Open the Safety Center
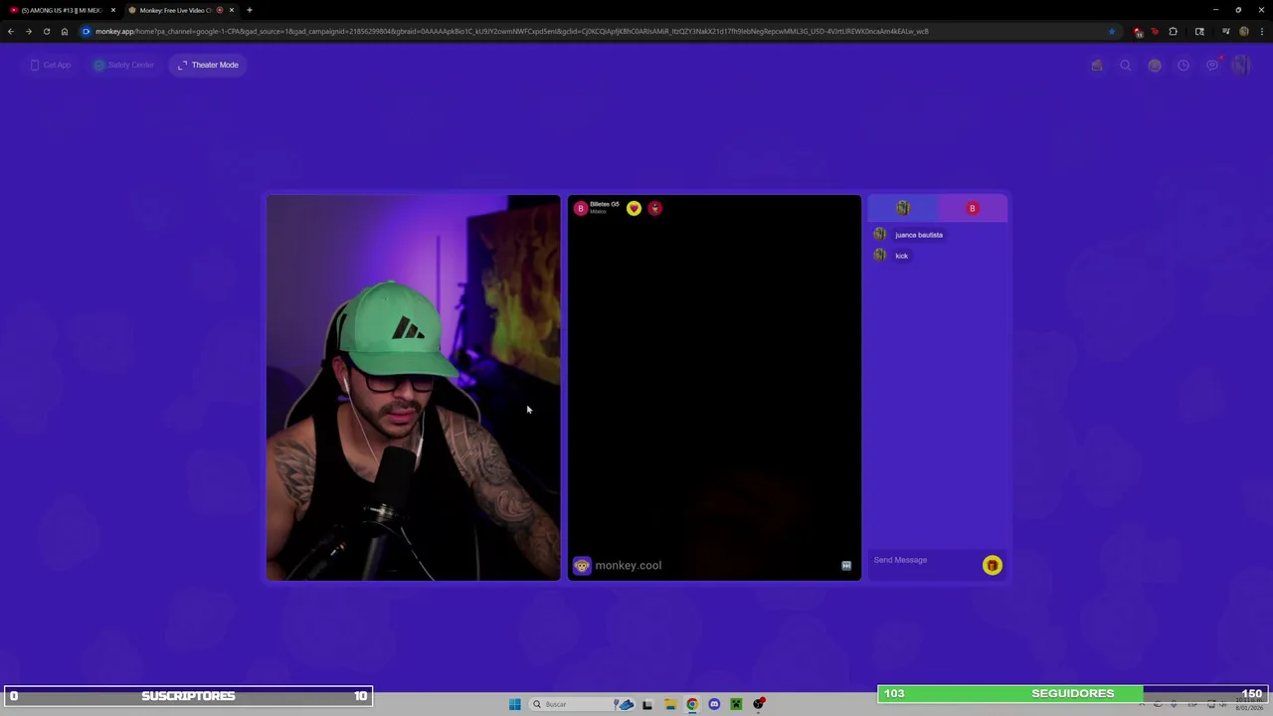The height and width of the screenshot is (716, 1273). tap(123, 65)
